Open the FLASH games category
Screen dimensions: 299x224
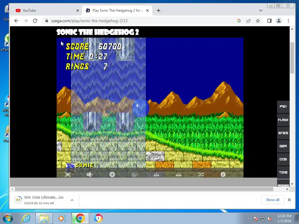[283, 120]
